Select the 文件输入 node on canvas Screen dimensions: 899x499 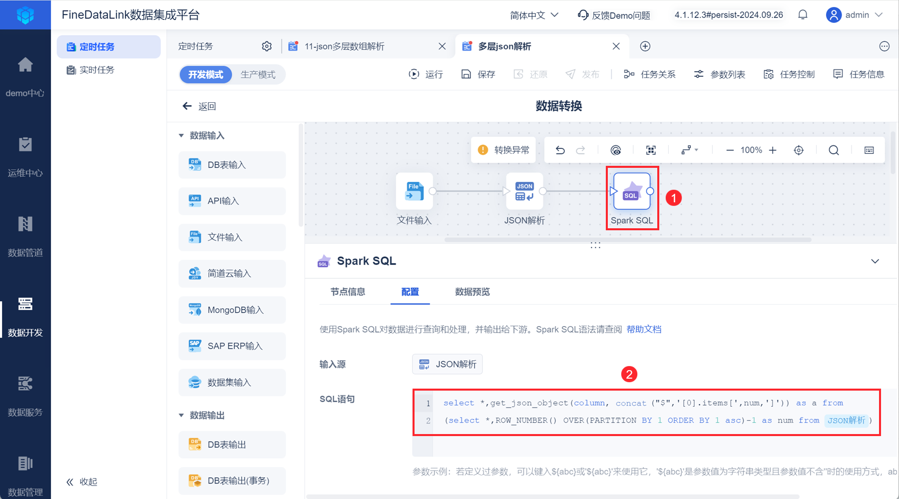click(415, 191)
